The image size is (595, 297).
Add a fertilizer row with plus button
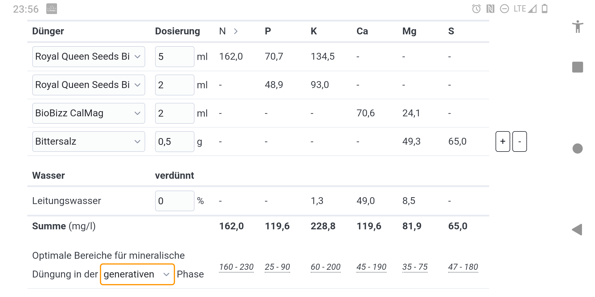click(x=503, y=142)
